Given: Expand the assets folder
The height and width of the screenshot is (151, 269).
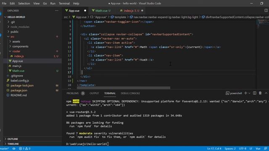Looking at the screenshot, I should [x=10, y=42].
